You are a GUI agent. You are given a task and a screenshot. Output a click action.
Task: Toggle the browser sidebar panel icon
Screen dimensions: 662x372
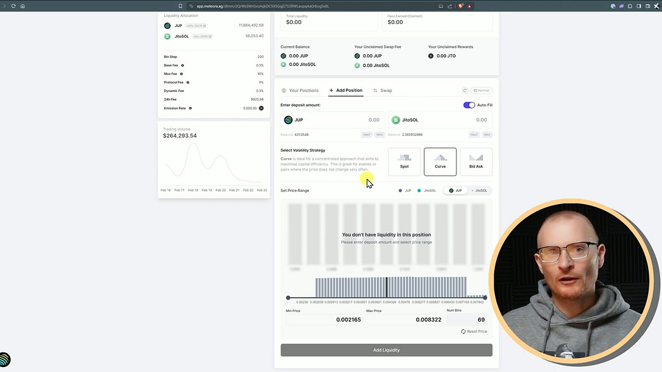coord(639,6)
